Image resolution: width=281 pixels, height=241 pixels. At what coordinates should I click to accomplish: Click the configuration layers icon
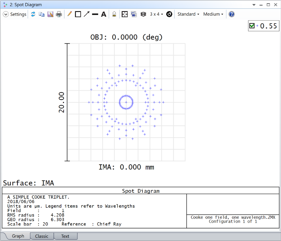143,14
